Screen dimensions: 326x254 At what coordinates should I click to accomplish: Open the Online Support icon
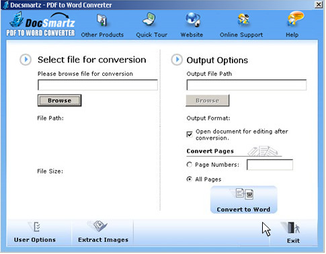243,19
